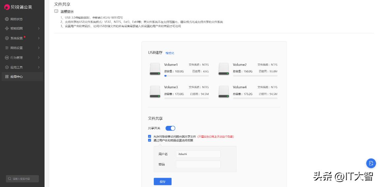This screenshot has width=379, height=187.
Task: Click the 总容量：173.2G text
Action: 243,94
